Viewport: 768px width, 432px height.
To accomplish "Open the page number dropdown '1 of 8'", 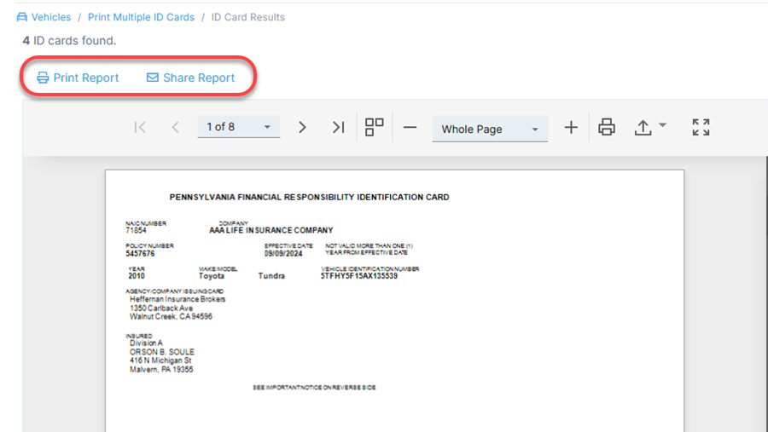I will click(x=239, y=127).
